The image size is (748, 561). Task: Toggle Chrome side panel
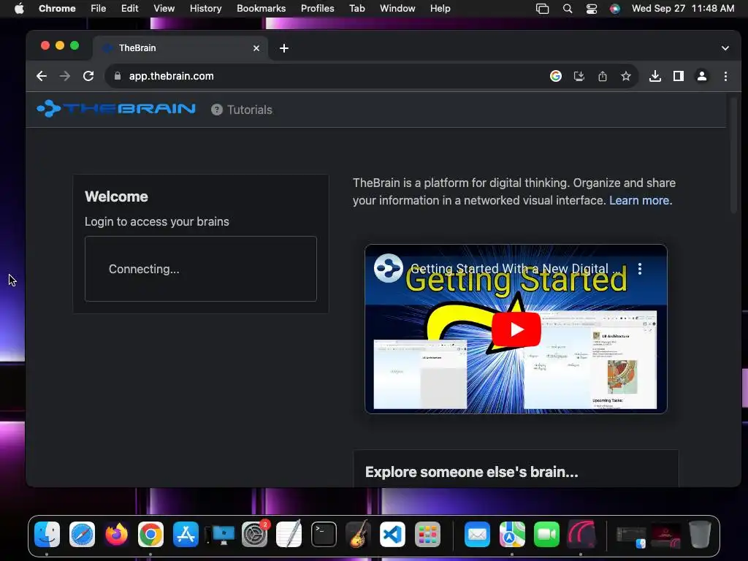pyautogui.click(x=679, y=76)
